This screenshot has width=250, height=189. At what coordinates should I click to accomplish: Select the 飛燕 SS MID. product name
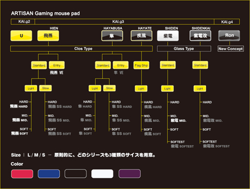coord(59,120)
